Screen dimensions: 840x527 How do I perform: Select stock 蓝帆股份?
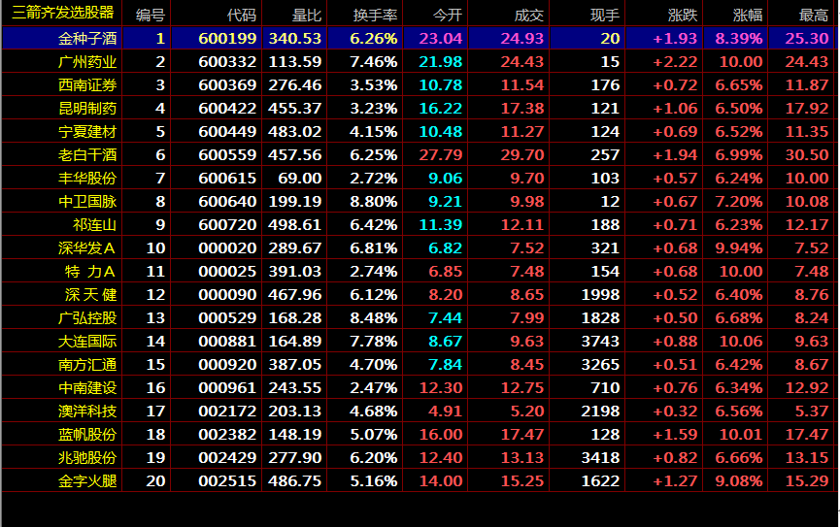coord(87,435)
